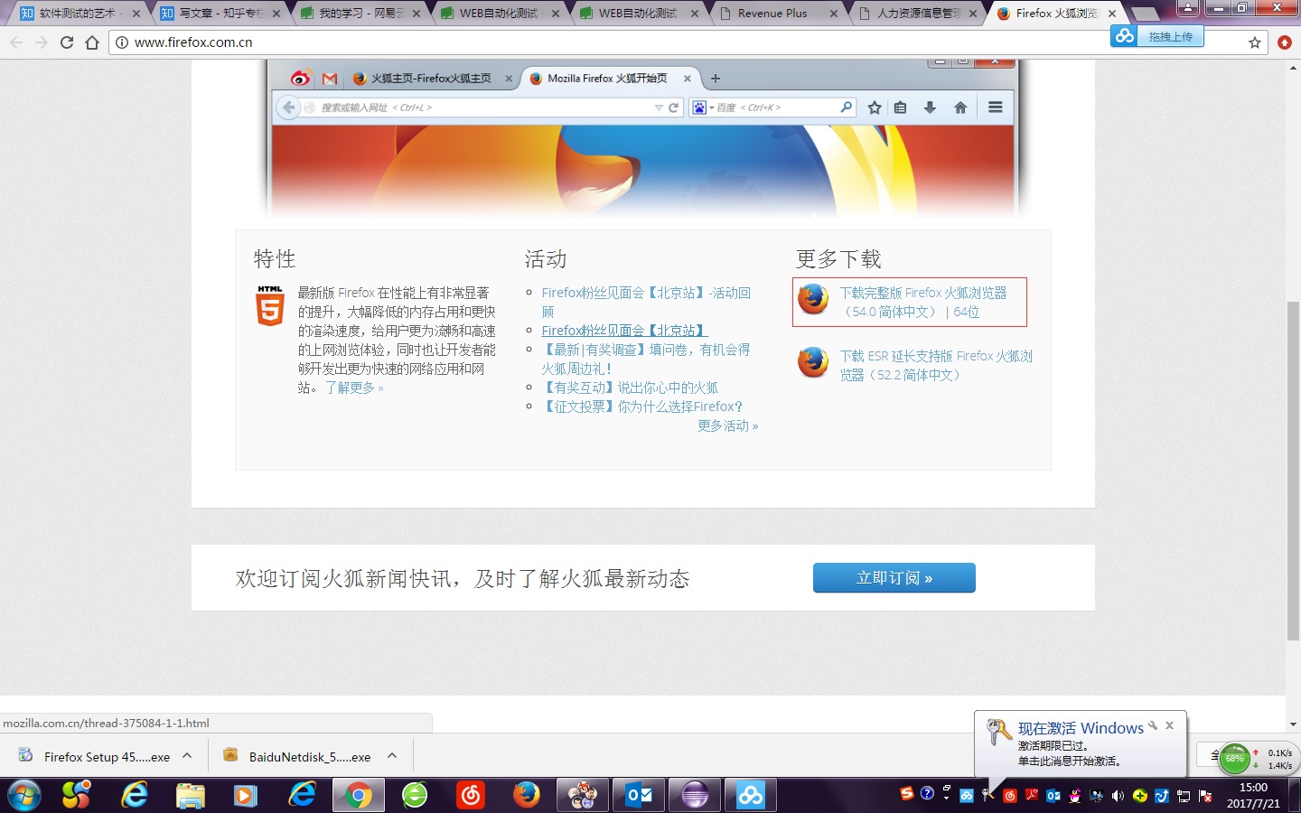1301x813 pixels.
Task: Click the Firefox icon beside 下载完整版
Action: pos(813,299)
